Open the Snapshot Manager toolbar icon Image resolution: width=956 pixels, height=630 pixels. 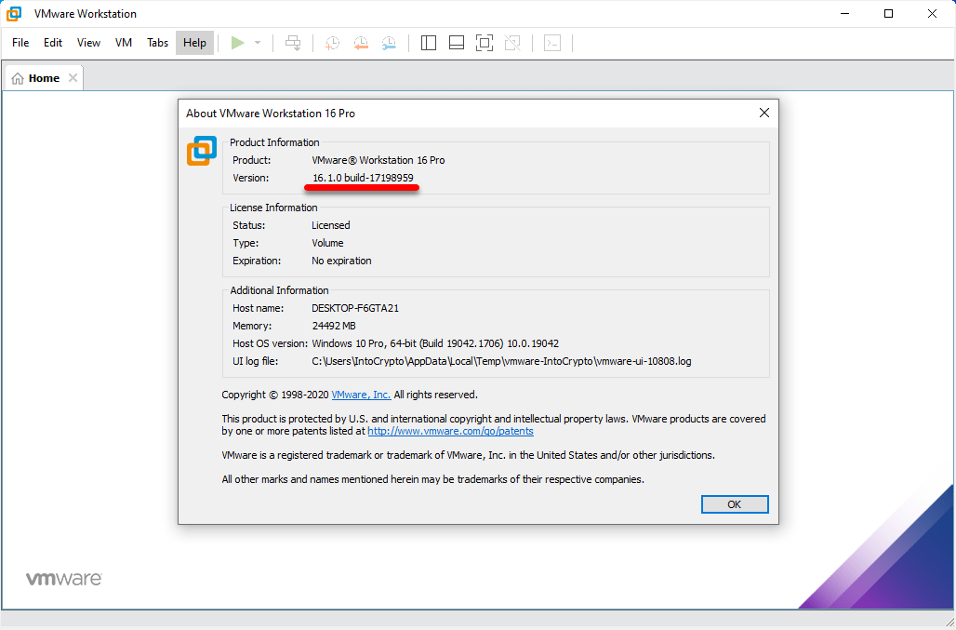pyautogui.click(x=389, y=43)
